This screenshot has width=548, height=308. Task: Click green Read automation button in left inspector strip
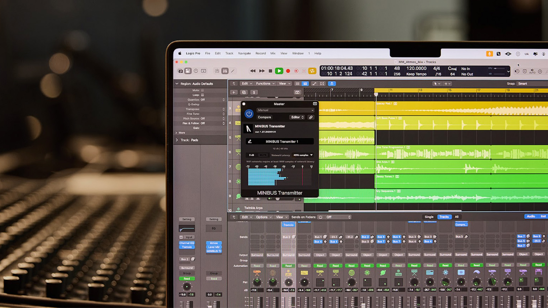187,279
